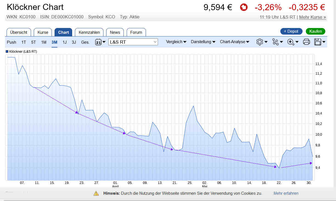Click the Symbol: KCO text

pyautogui.click(x=101, y=17)
